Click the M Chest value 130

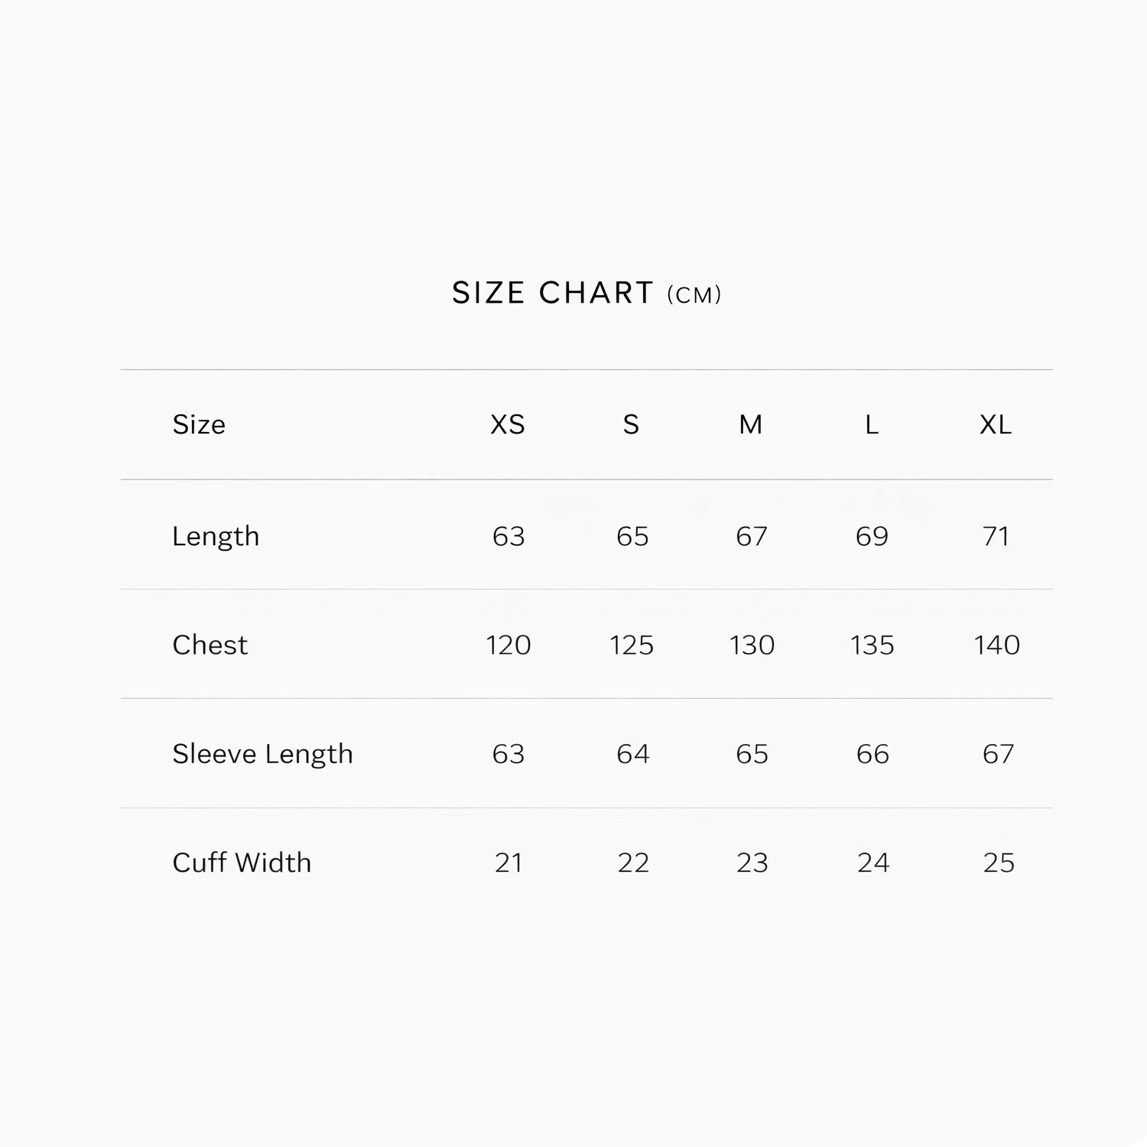[x=752, y=645]
